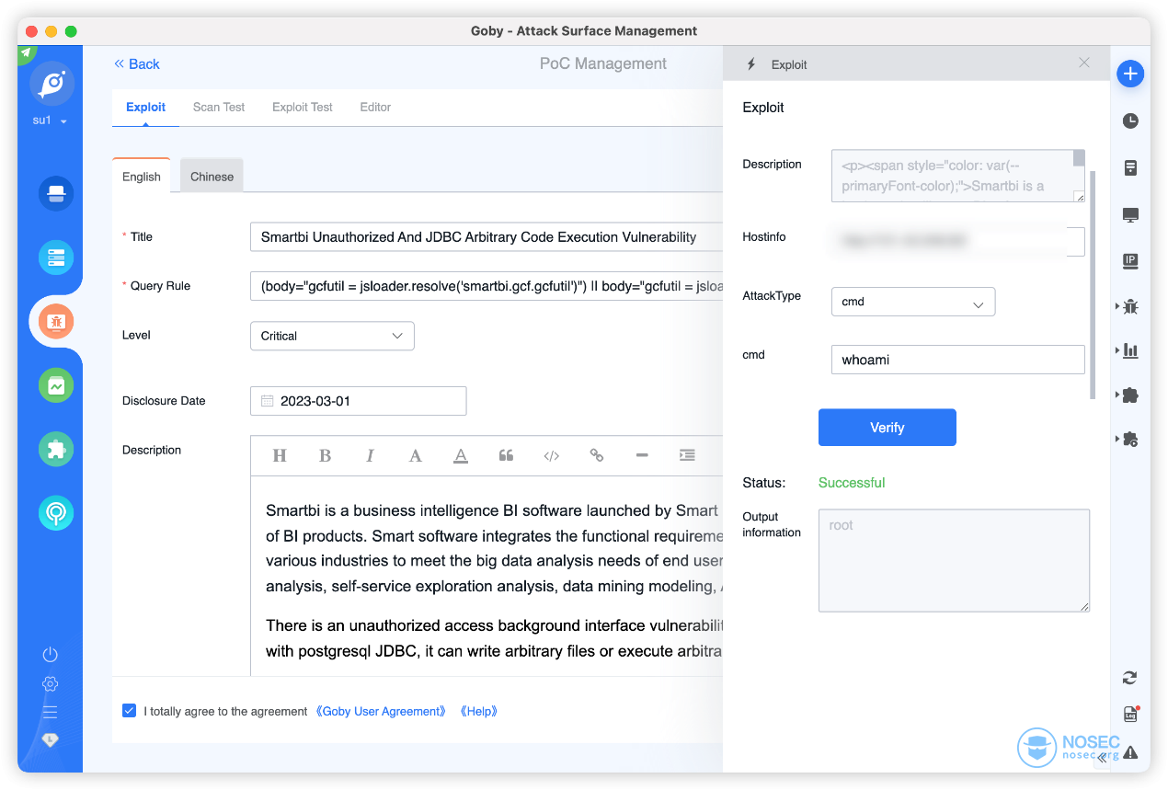Viewport: 1168px width, 790px height.
Task: Set text style with plain A icon
Action: tap(416, 455)
